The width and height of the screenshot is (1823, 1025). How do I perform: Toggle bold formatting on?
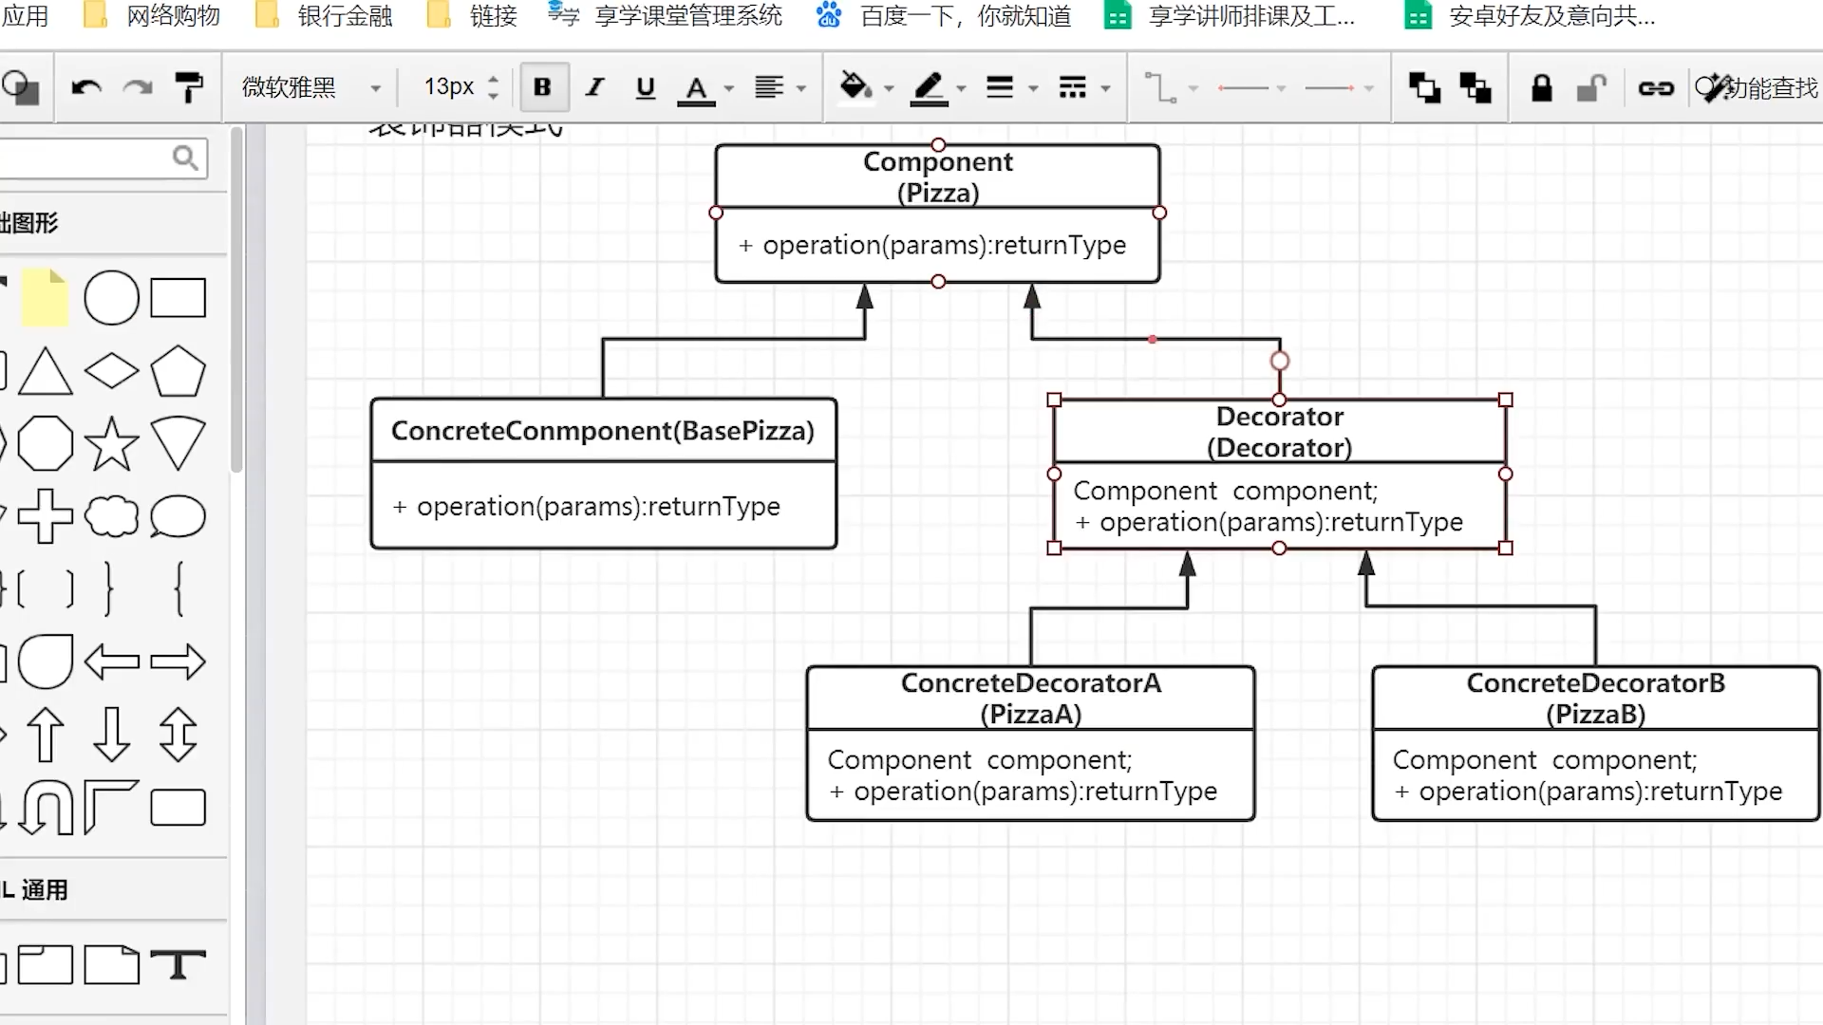pos(542,87)
